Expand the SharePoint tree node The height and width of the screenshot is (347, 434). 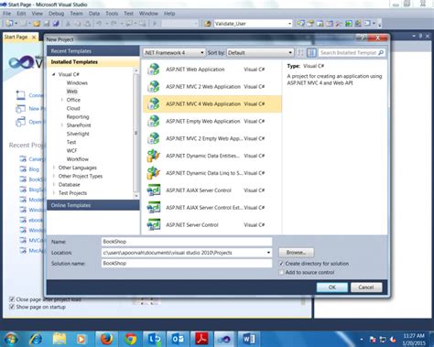(62, 125)
